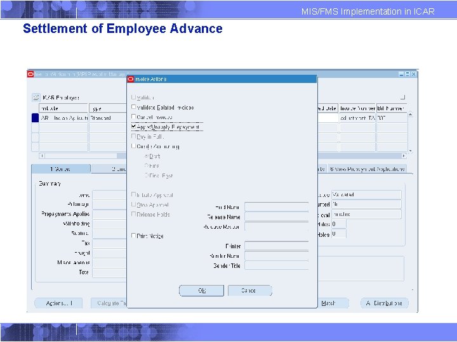
Task: Click the Total summary field
Action: pyautogui.click(x=110, y=272)
